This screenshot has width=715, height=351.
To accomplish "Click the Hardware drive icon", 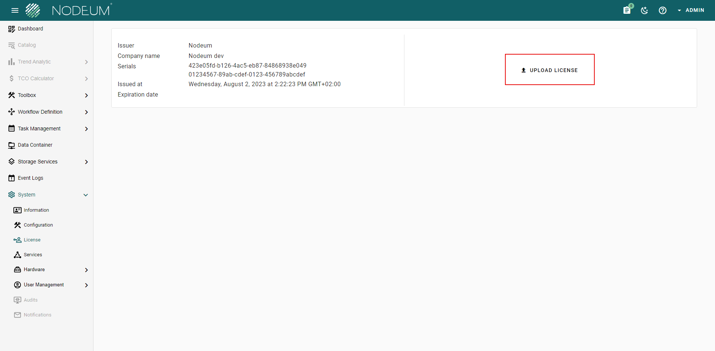I will pyautogui.click(x=18, y=270).
